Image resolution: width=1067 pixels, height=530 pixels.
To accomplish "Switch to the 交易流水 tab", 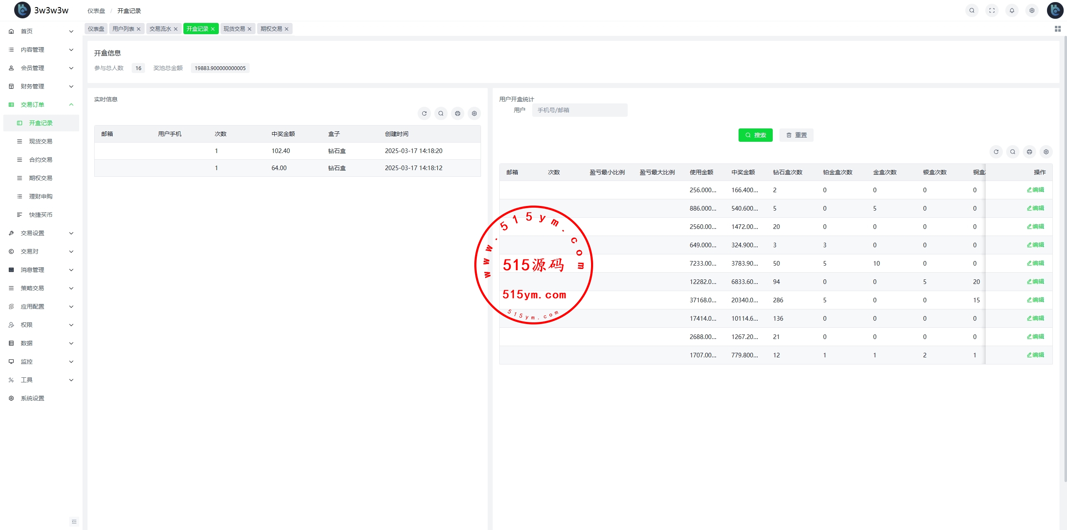I will pos(160,29).
